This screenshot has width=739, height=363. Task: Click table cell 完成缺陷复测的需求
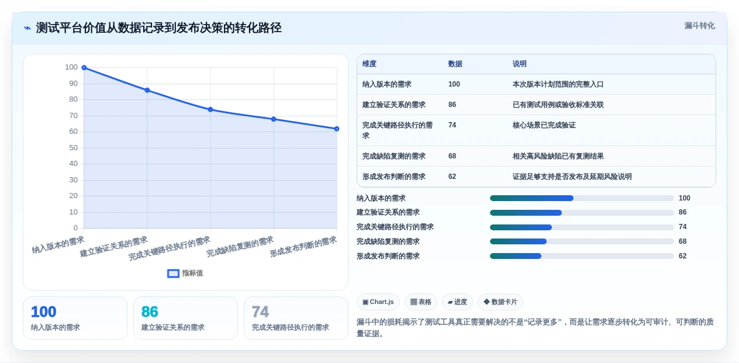(x=394, y=156)
